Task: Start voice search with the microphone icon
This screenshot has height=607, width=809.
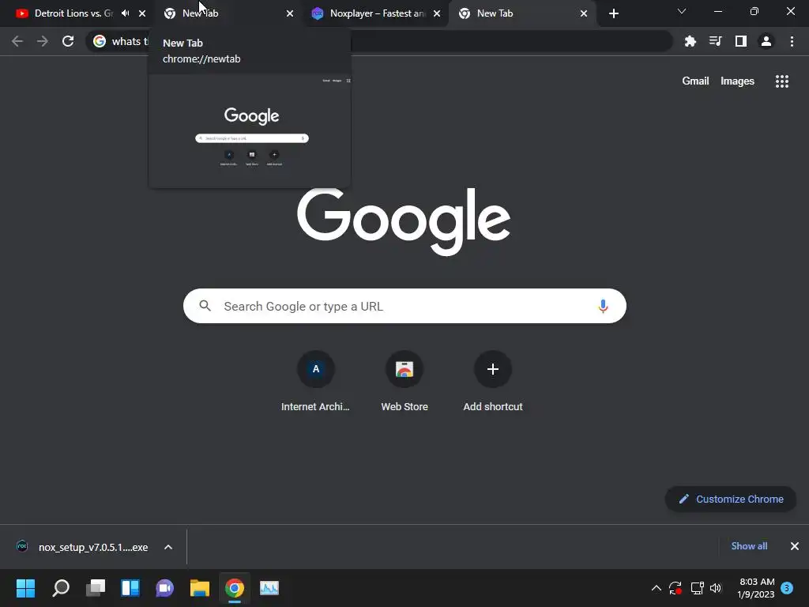Action: click(x=603, y=306)
